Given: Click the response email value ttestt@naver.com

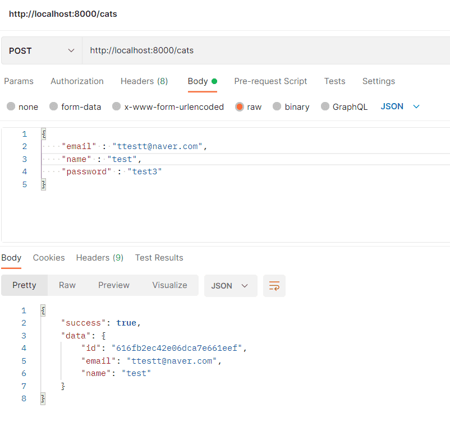Looking at the screenshot, I should click(x=172, y=361).
